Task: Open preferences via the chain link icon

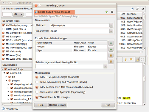Action: (x=137, y=9)
